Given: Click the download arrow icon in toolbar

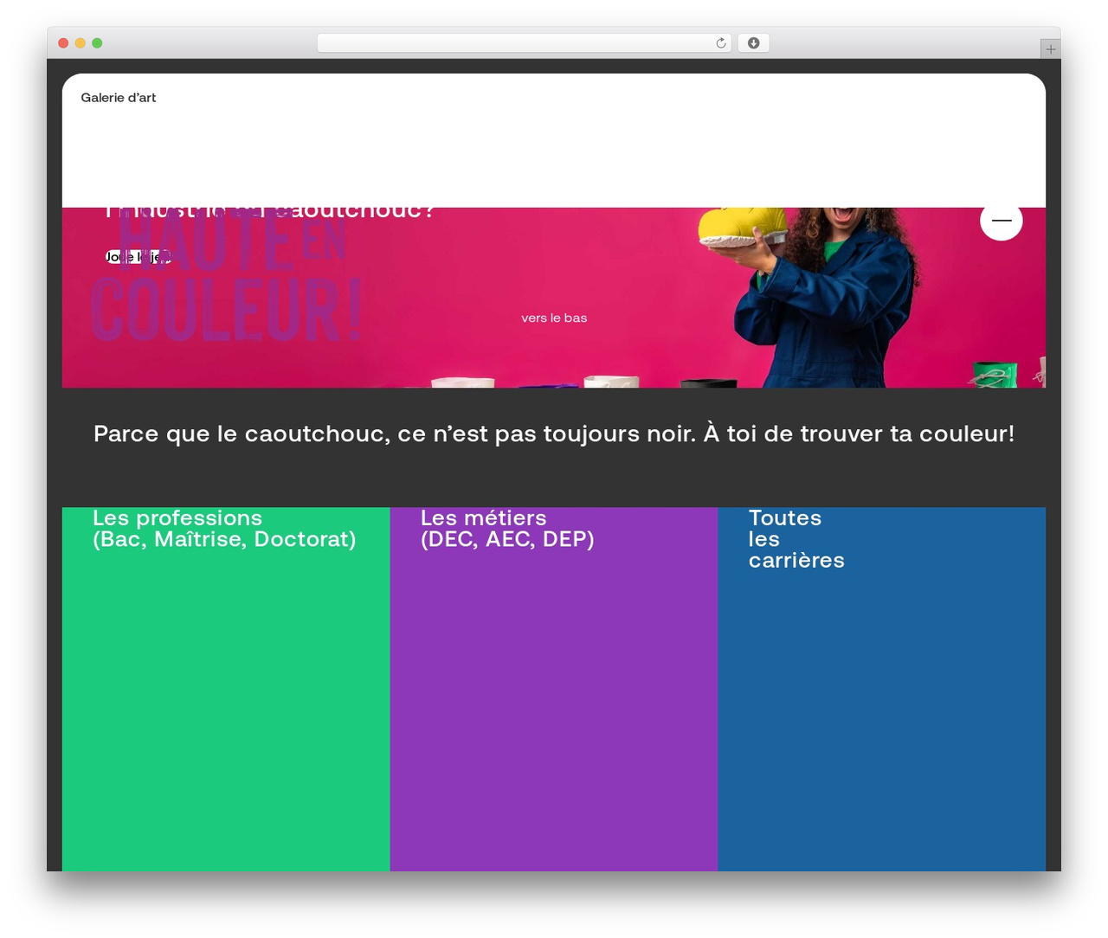Looking at the screenshot, I should pos(753,43).
